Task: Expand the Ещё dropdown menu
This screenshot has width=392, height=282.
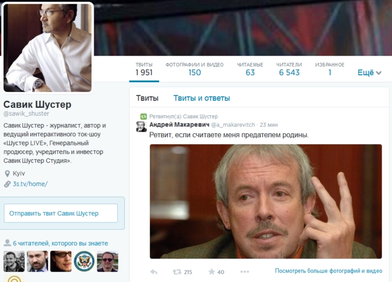Action: click(369, 73)
